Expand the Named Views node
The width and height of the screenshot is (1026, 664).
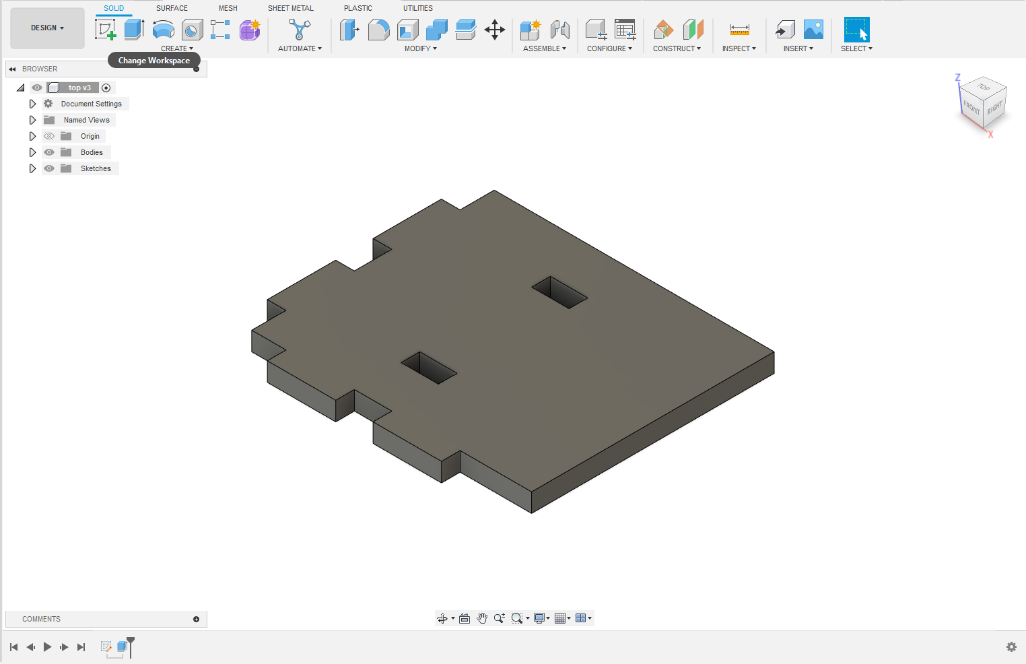pos(32,120)
